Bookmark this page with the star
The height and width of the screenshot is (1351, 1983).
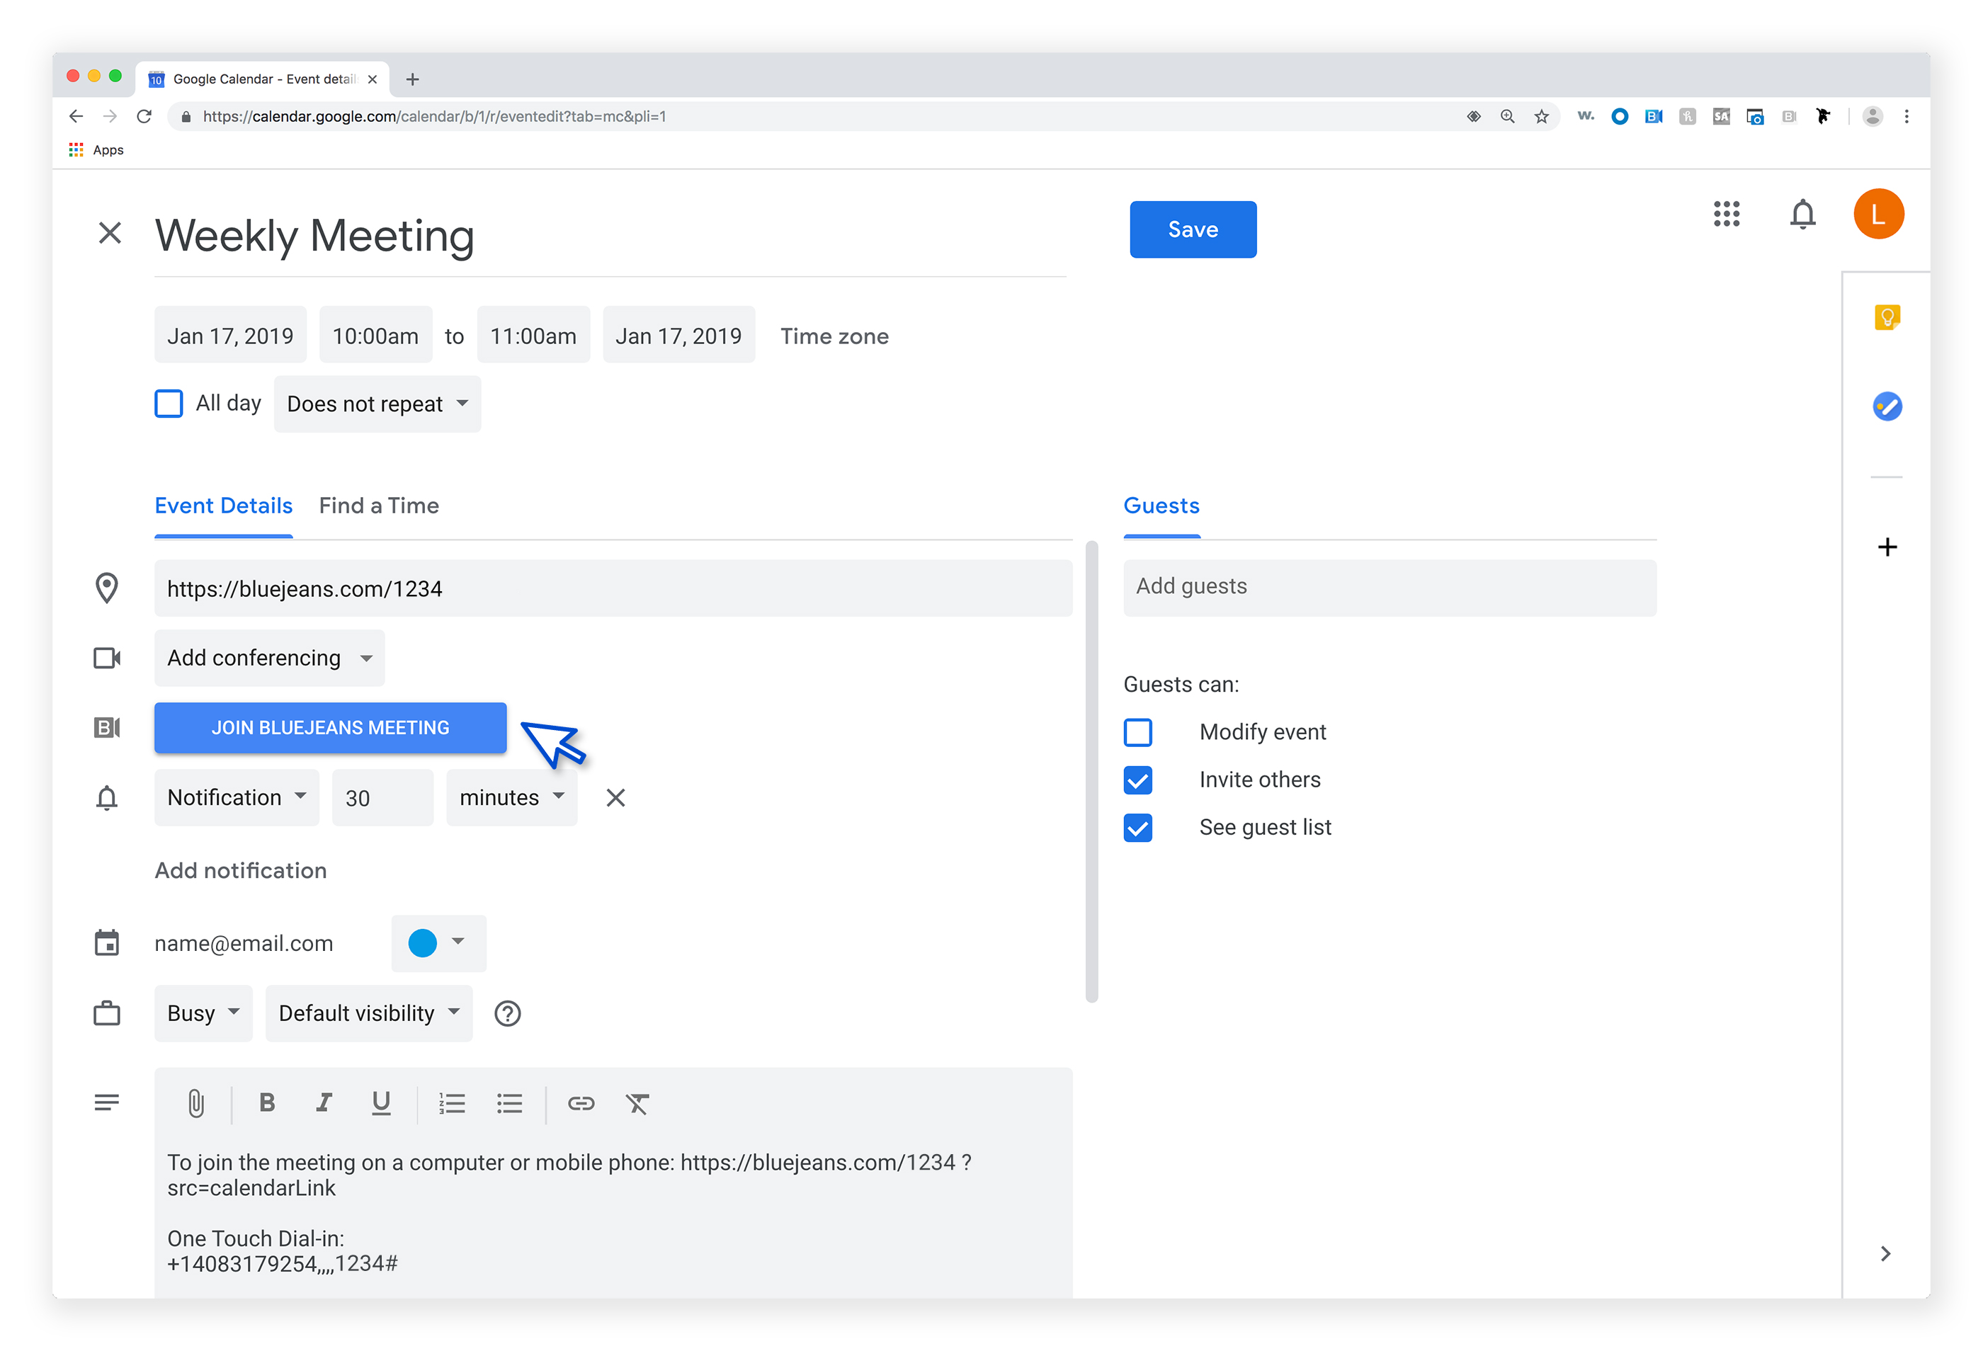point(1541,116)
